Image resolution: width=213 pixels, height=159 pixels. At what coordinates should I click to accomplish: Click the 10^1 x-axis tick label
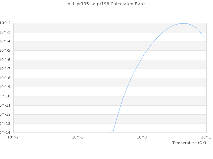click(x=206, y=137)
